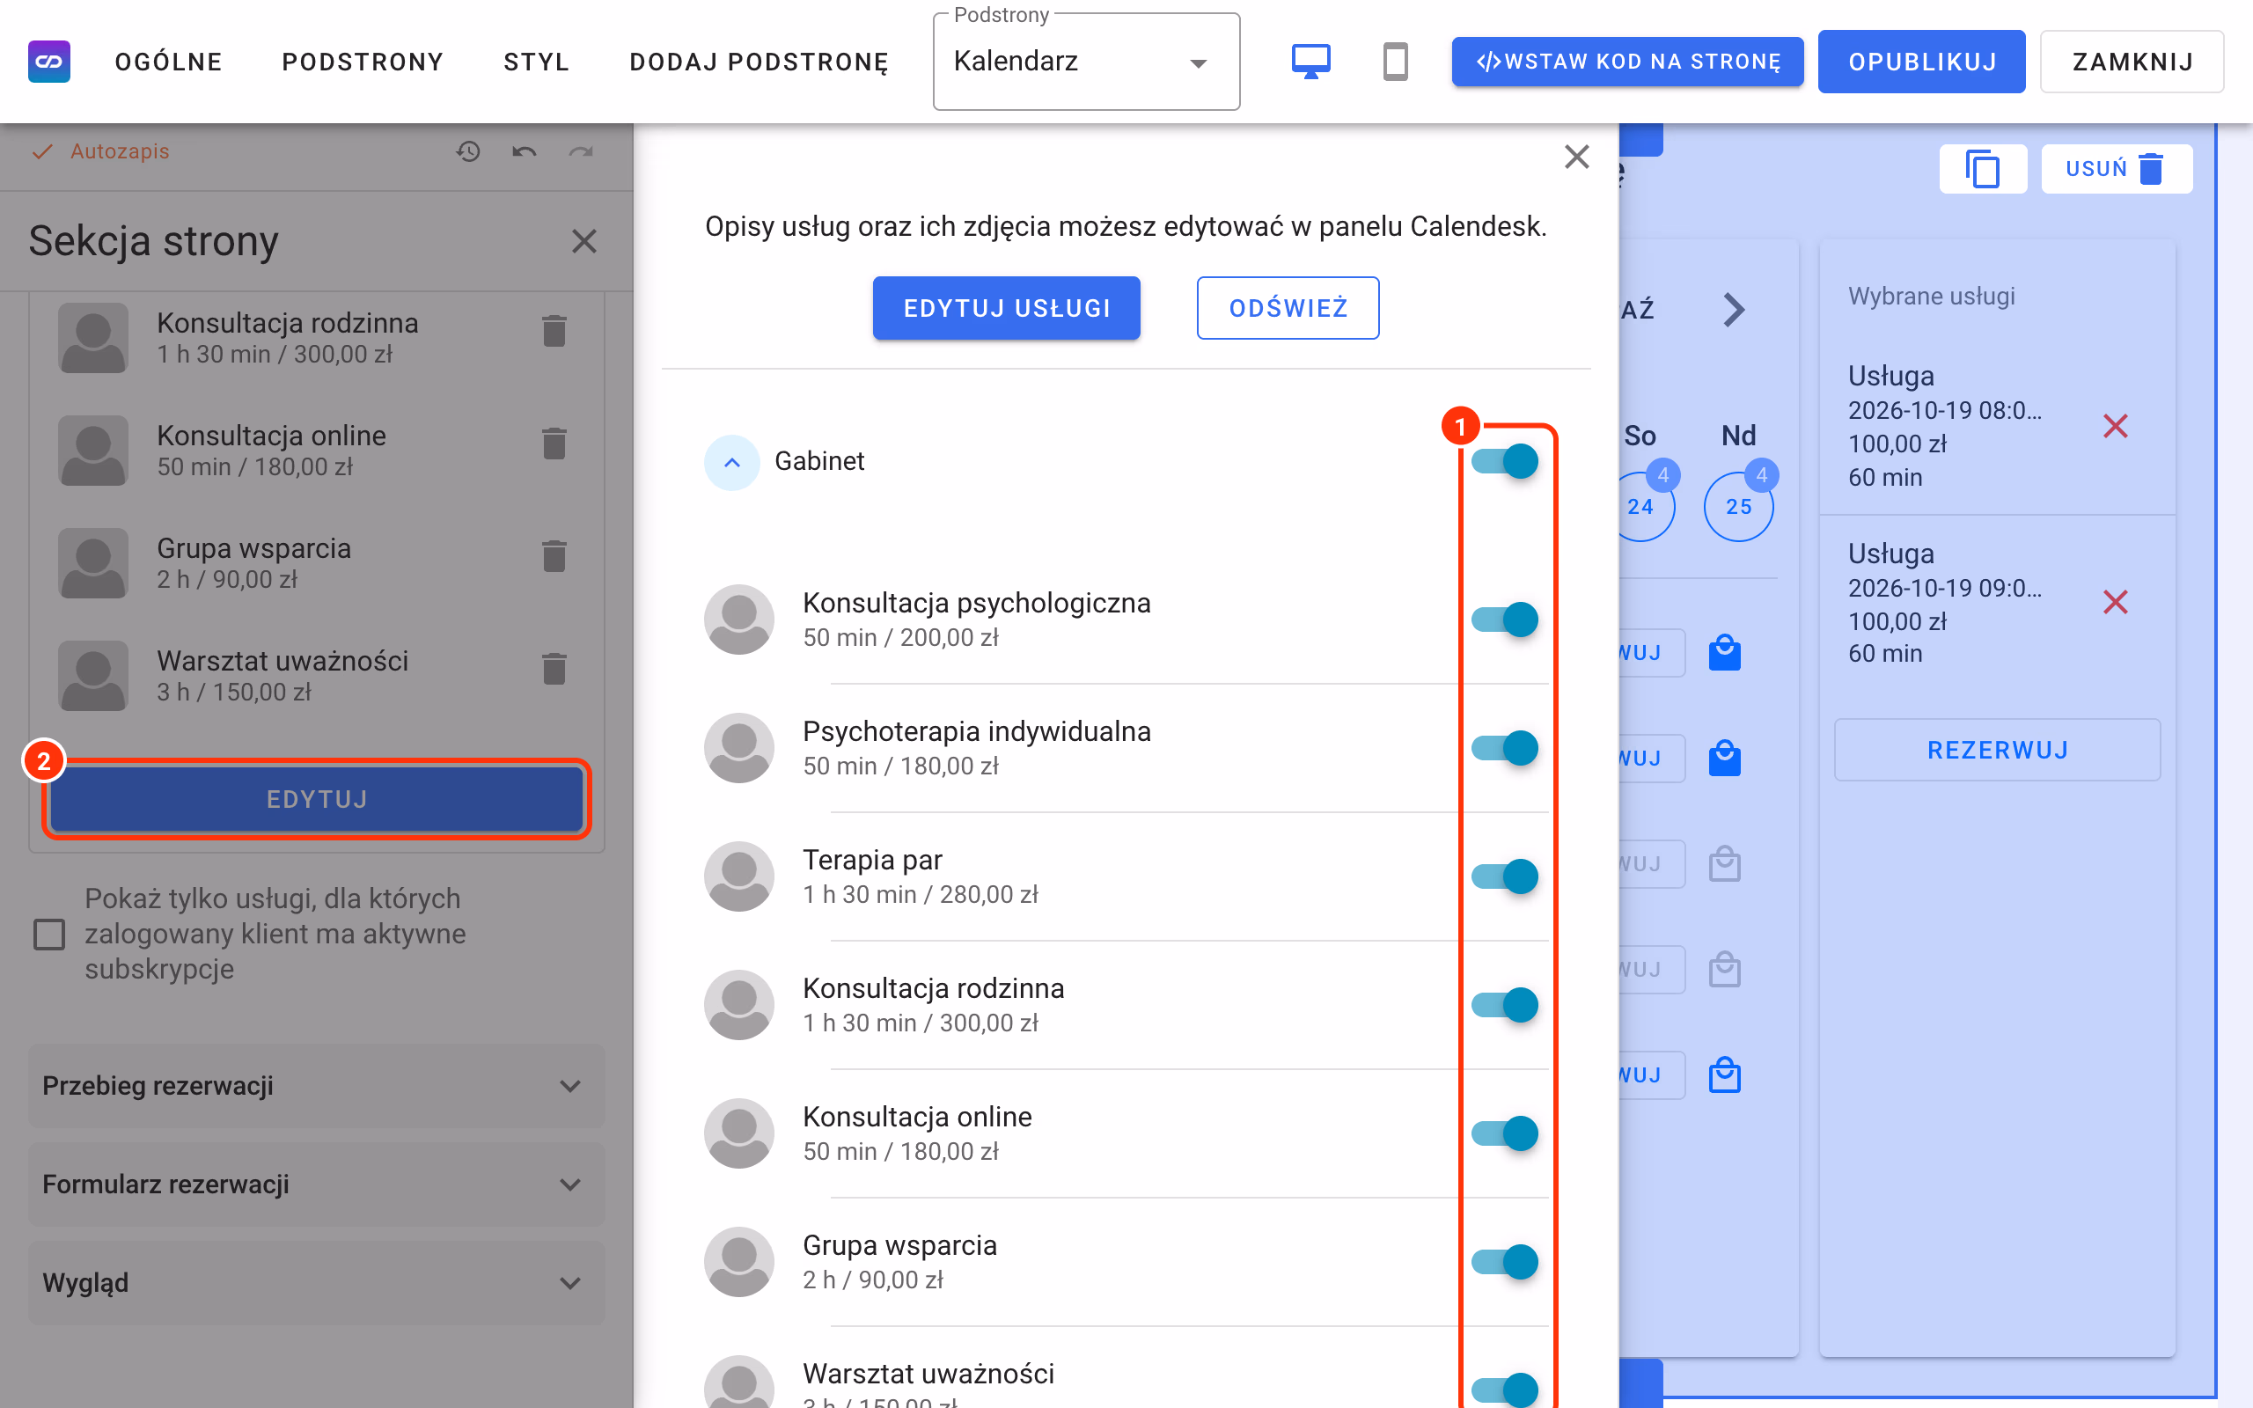
Task: Click the redo arrow icon
Action: click(x=581, y=150)
